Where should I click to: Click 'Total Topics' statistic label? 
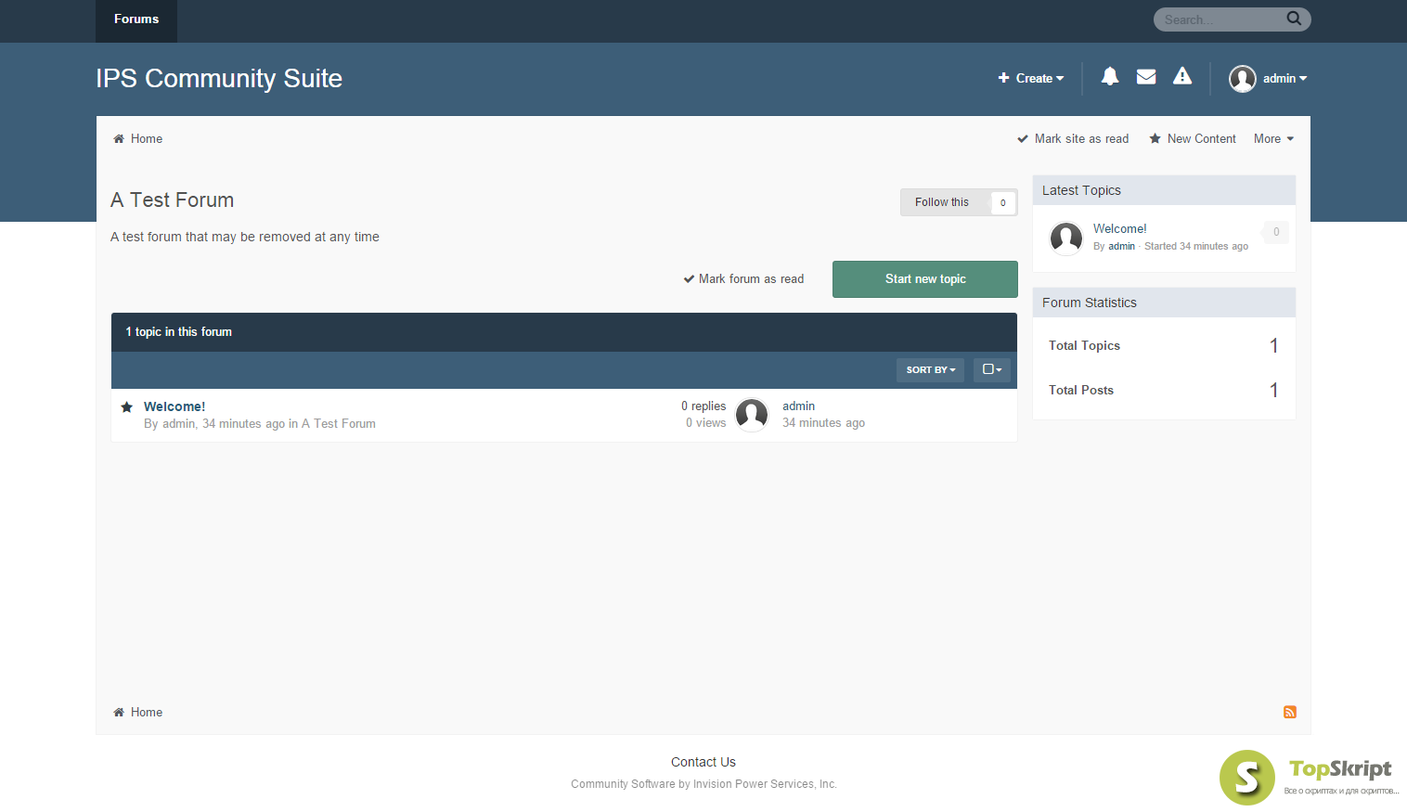click(x=1084, y=346)
